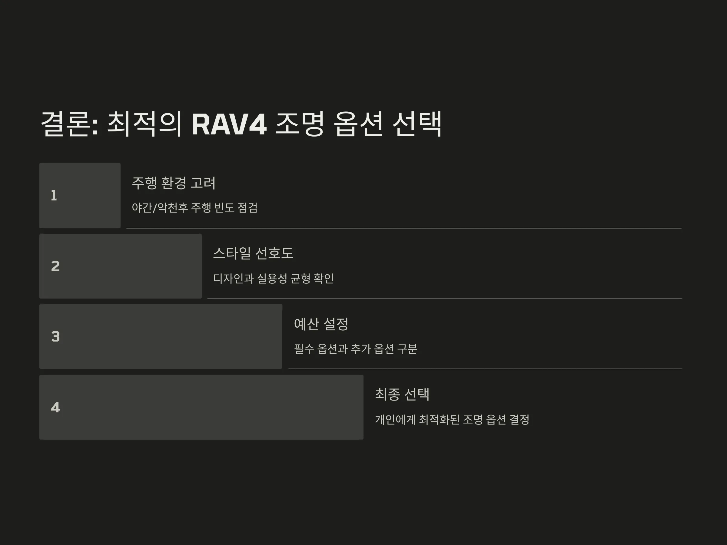Click the divider line under 주행 환경 고려
This screenshot has width=727, height=545.
coord(404,228)
